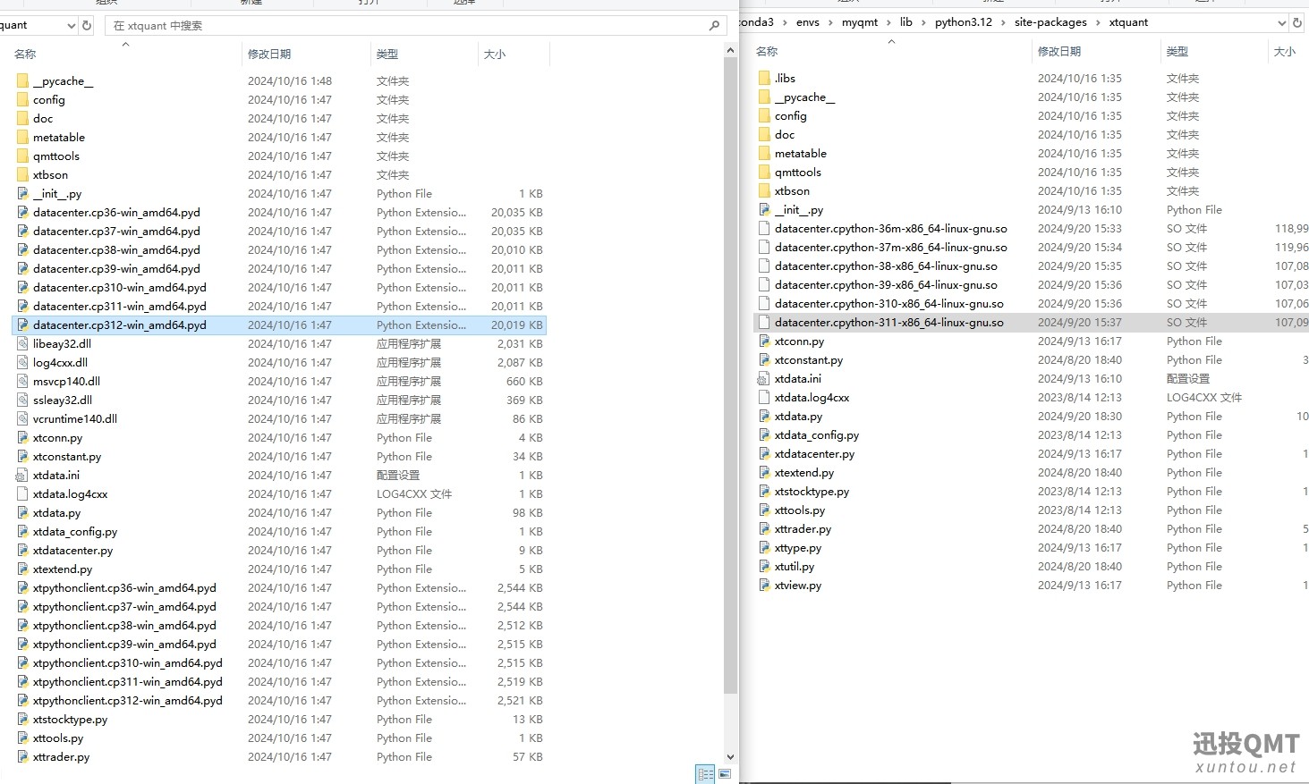1309x784 pixels.
Task: Click __pycache__ folder icon in left window
Action: point(22,80)
